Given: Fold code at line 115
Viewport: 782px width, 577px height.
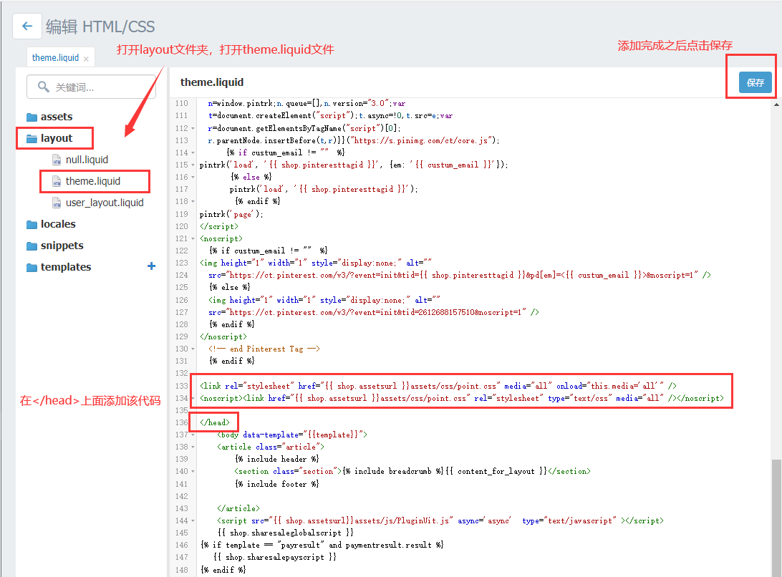Looking at the screenshot, I should click(x=193, y=165).
